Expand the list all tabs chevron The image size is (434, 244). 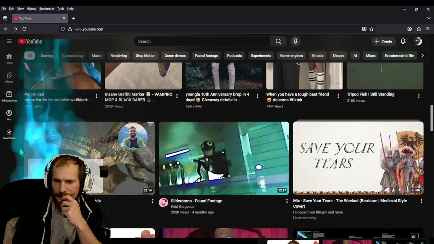tap(429, 18)
